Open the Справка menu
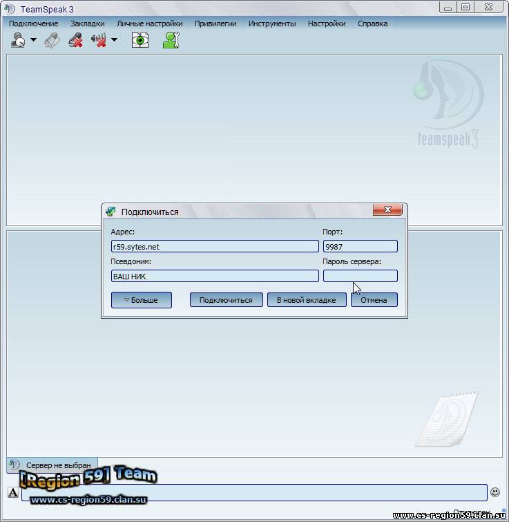The height and width of the screenshot is (522, 509). 372,24
